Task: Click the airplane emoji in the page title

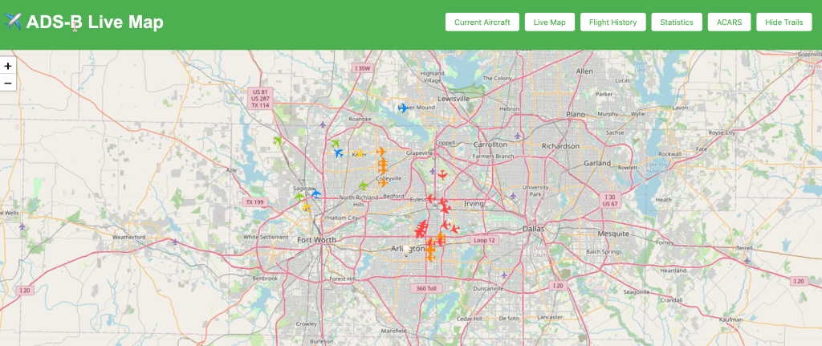Action: click(x=13, y=22)
